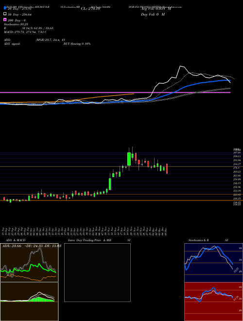This screenshot has height=321, width=243.
Task: Click the price axis label 246.53
Action: click(237, 183)
